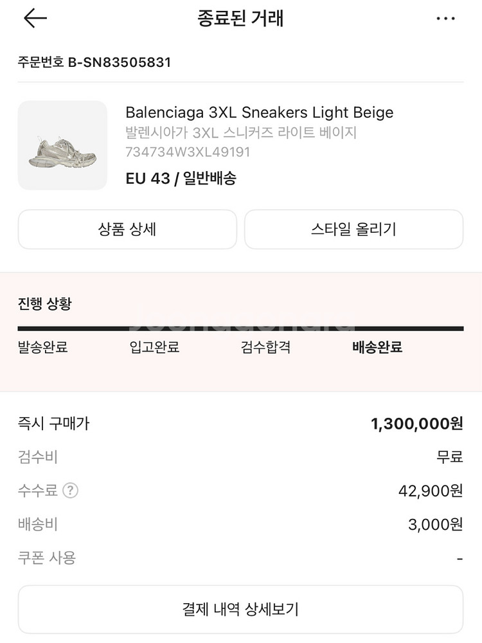Screen dimensions: 482x643
Task: Click the black progress status bar
Action: 240,329
